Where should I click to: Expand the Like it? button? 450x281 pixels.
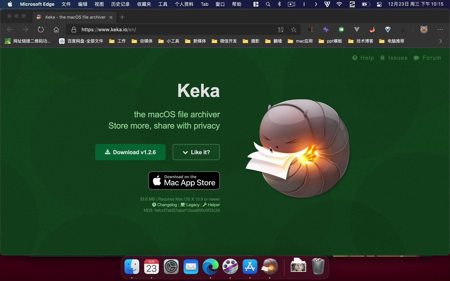196,152
